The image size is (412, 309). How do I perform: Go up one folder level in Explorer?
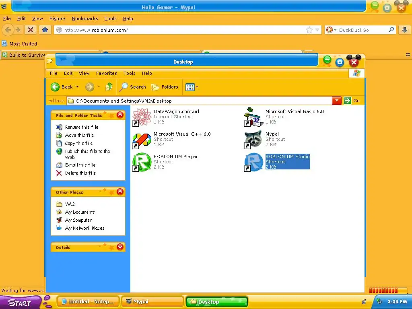(x=109, y=87)
